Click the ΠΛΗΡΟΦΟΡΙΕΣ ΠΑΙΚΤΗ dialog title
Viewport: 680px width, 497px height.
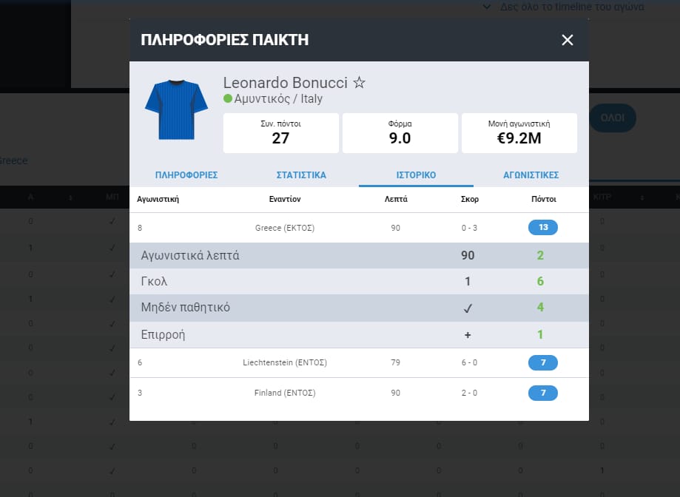225,40
